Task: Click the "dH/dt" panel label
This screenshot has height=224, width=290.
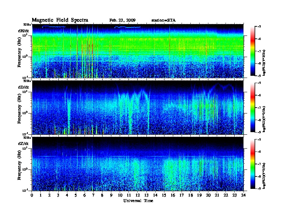Action: pyautogui.click(x=23, y=31)
